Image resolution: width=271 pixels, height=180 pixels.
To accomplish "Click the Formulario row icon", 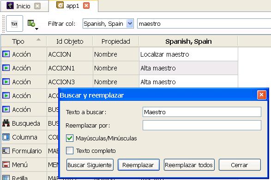I will pos(6,151).
